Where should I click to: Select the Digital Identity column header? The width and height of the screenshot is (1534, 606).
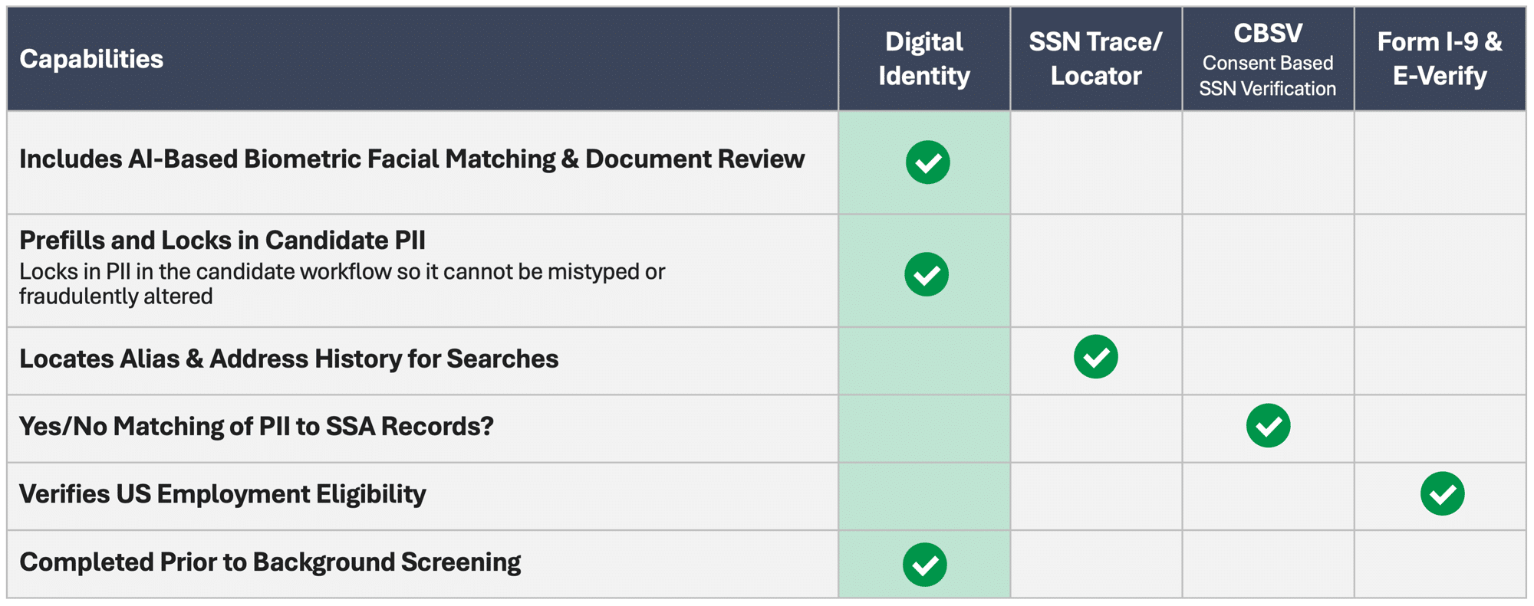pos(923,59)
